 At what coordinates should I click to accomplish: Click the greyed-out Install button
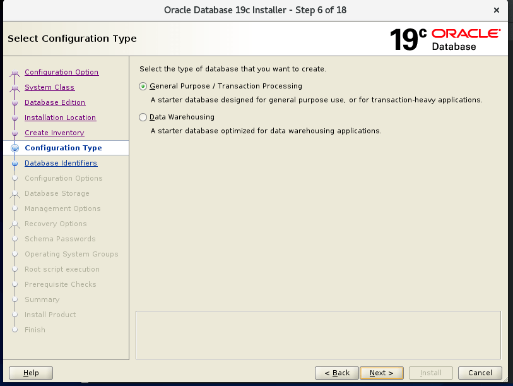point(431,373)
